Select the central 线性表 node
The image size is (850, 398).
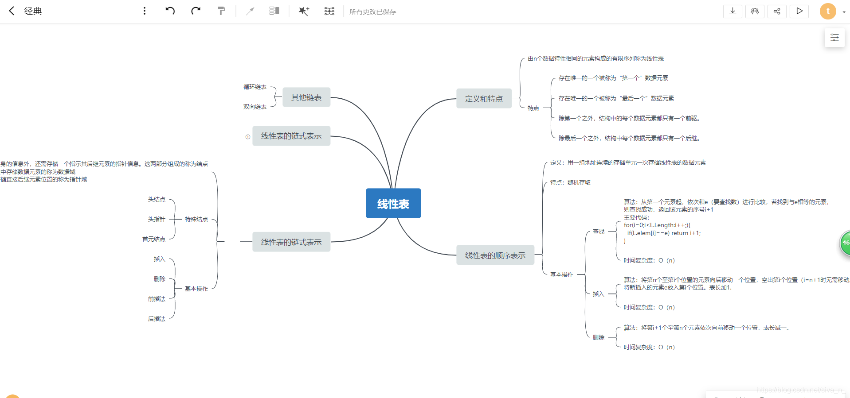(393, 203)
